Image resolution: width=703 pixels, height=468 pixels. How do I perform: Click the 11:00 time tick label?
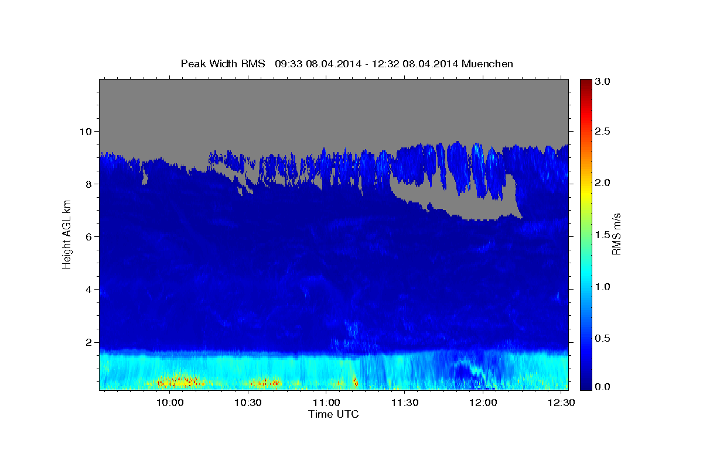pyautogui.click(x=326, y=402)
